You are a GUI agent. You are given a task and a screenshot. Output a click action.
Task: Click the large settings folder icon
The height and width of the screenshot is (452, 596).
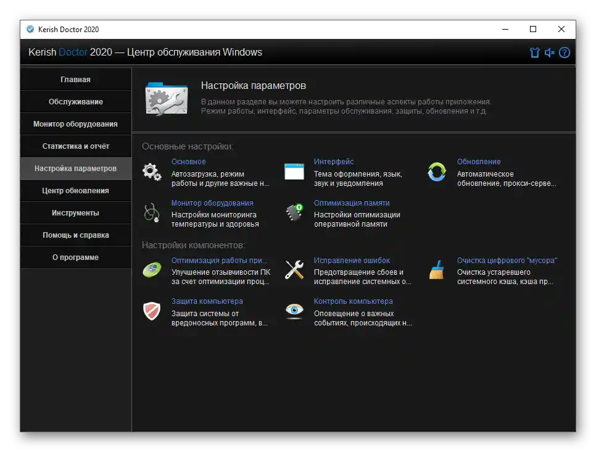click(x=167, y=99)
